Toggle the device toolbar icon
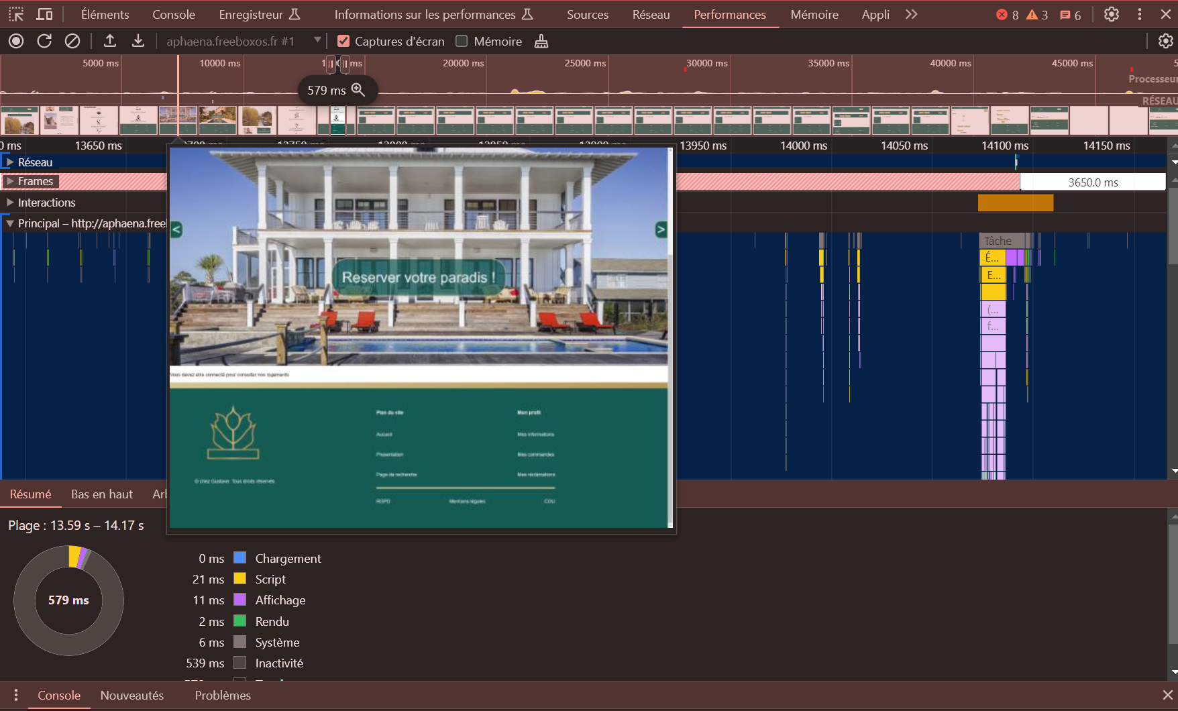Image resolution: width=1178 pixels, height=711 pixels. pyautogui.click(x=45, y=14)
